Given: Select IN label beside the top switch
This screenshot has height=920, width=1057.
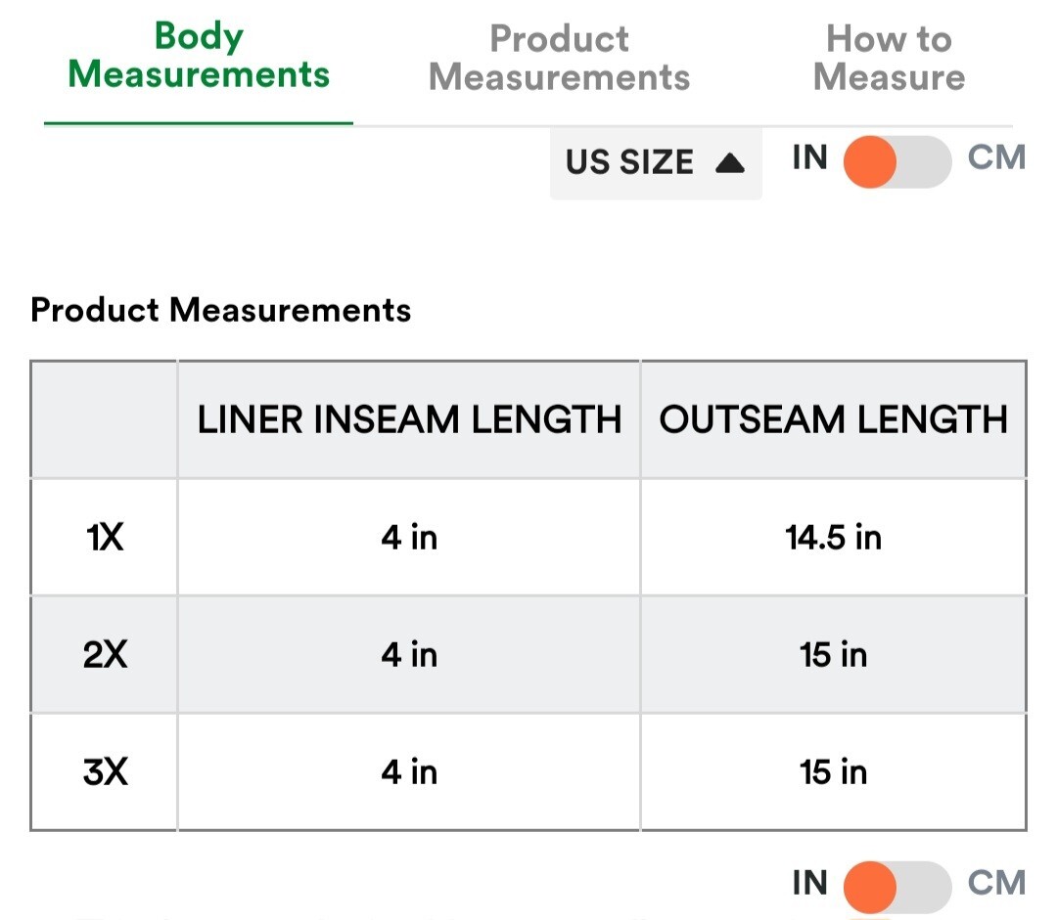Looking at the screenshot, I should [809, 157].
